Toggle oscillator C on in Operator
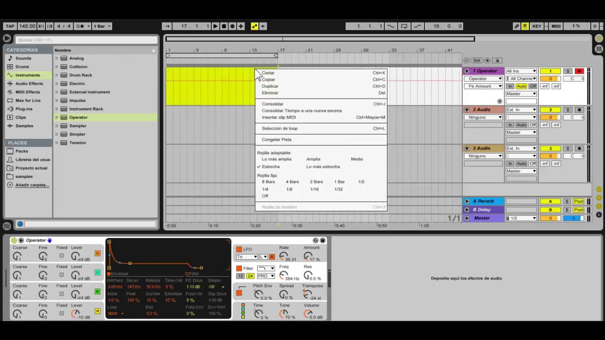 (x=98, y=272)
